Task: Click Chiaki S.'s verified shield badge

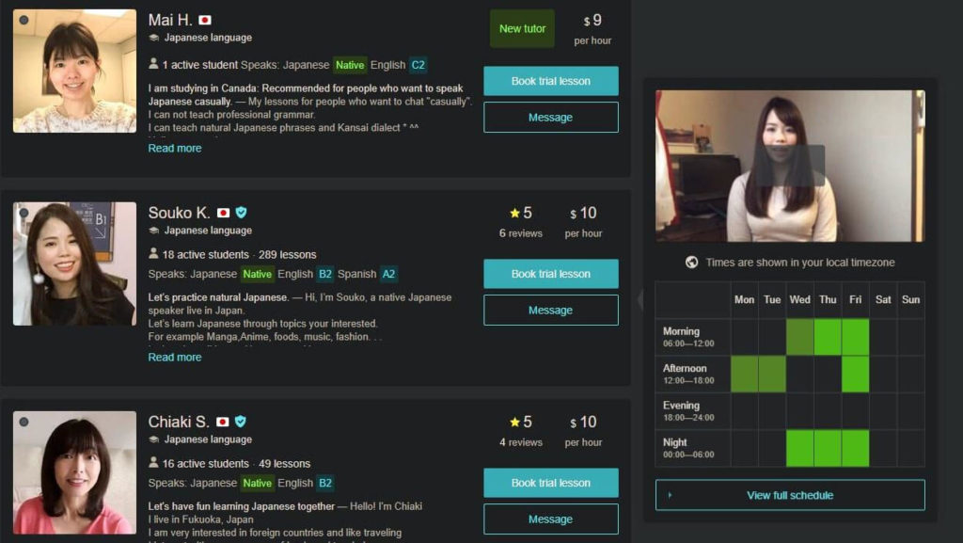Action: pyautogui.click(x=241, y=422)
